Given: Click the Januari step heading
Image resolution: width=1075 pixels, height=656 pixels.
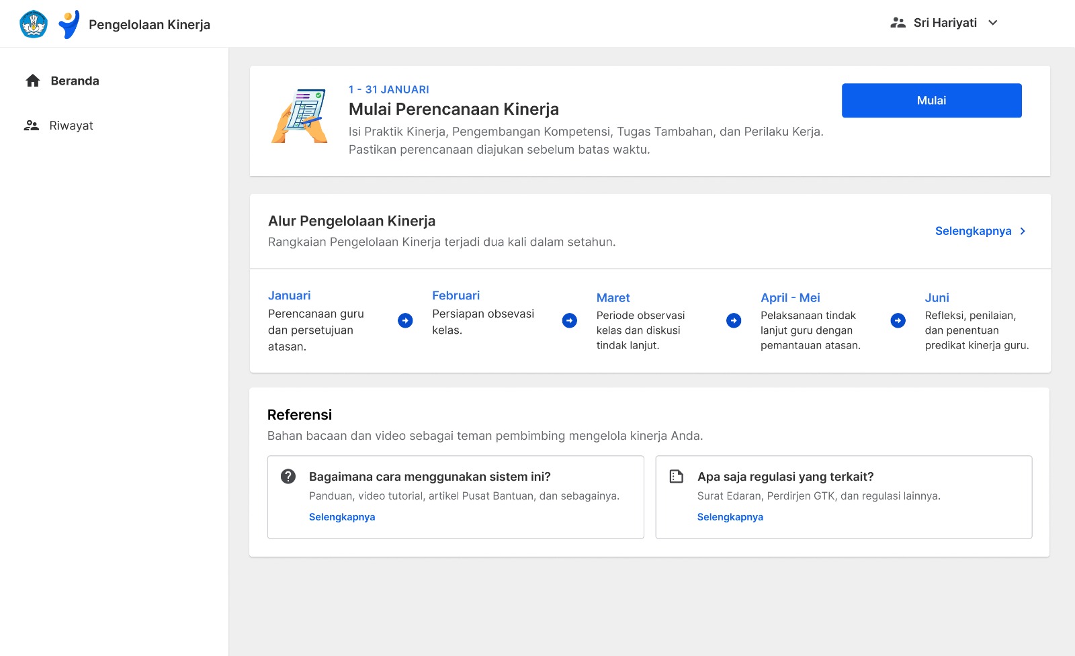Looking at the screenshot, I should point(290,295).
